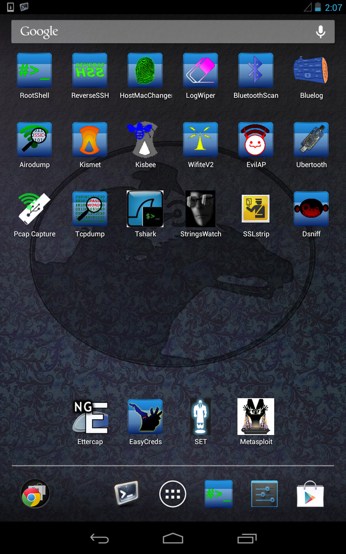Launch the Dsniff monkey app
The image size is (346, 554).
311,209
